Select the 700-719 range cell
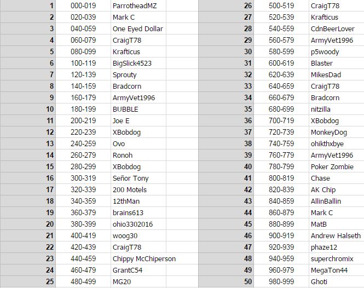The image size is (364, 288). click(x=281, y=121)
